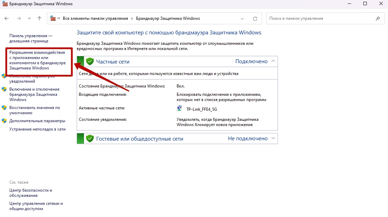Viewport: 388px width, 217px height.
Task: Click the 'Вкл.' state value
Action: 180,86
